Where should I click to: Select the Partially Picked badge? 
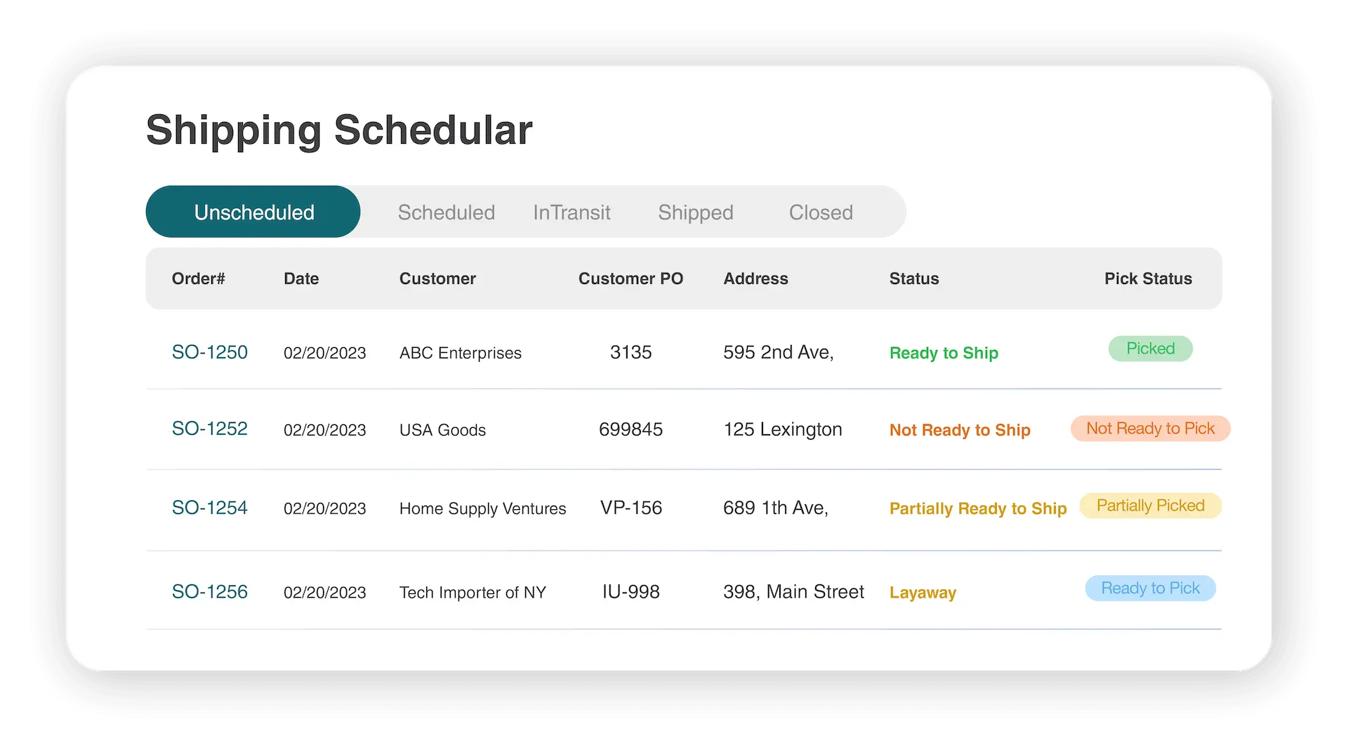click(1150, 506)
